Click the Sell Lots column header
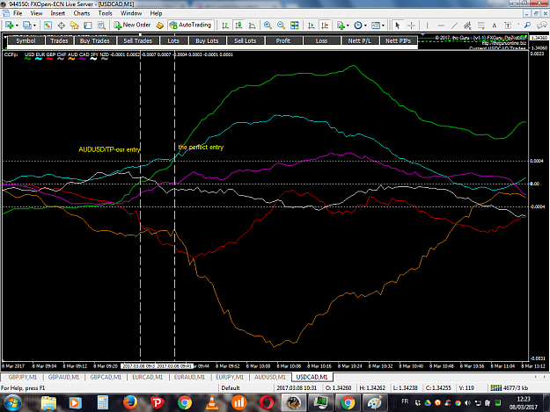 tap(246, 41)
